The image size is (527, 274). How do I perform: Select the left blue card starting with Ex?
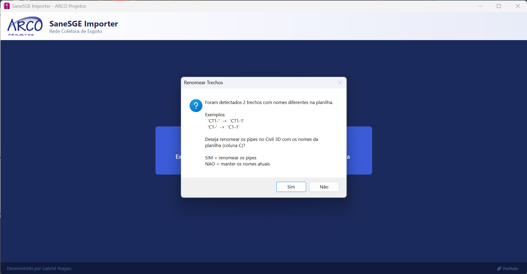(x=168, y=150)
